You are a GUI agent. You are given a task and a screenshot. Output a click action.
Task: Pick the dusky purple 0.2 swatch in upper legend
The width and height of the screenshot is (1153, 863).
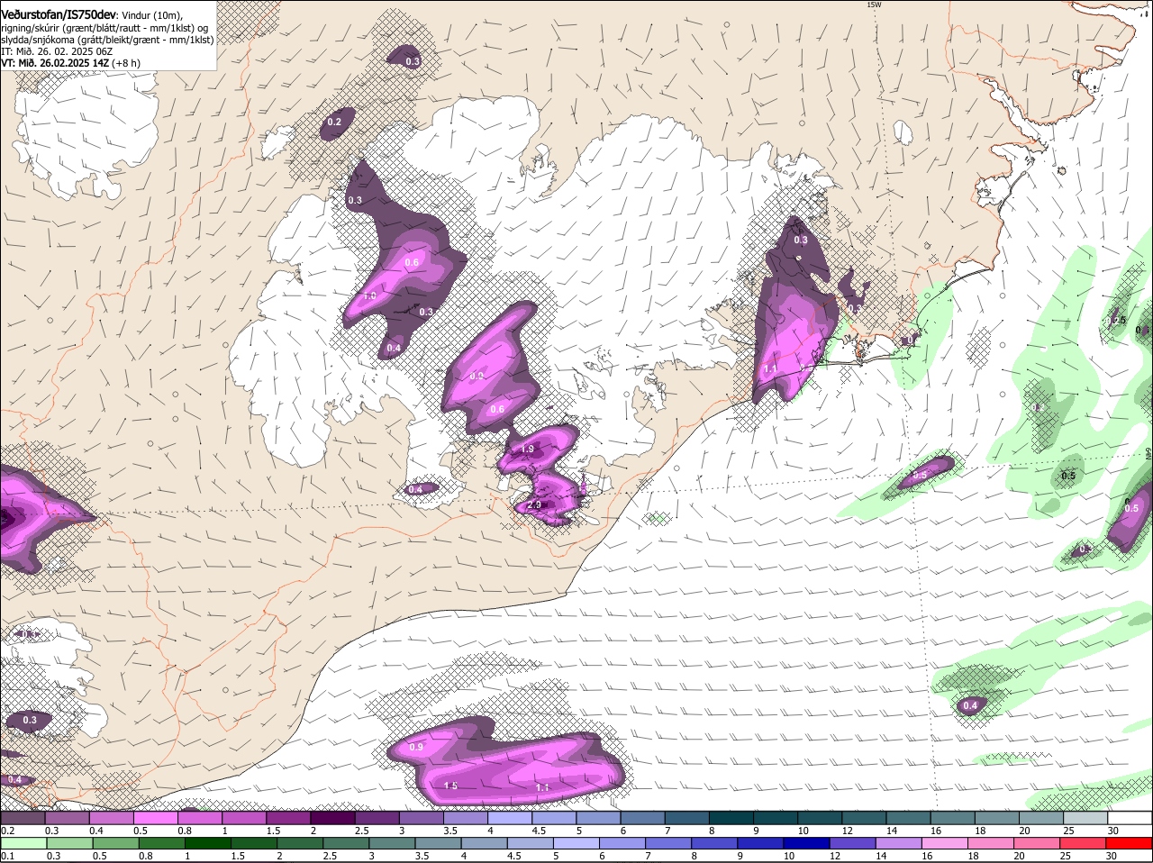pos(23,818)
